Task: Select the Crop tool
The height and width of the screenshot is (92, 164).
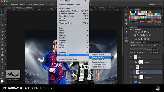Action: point(2,25)
